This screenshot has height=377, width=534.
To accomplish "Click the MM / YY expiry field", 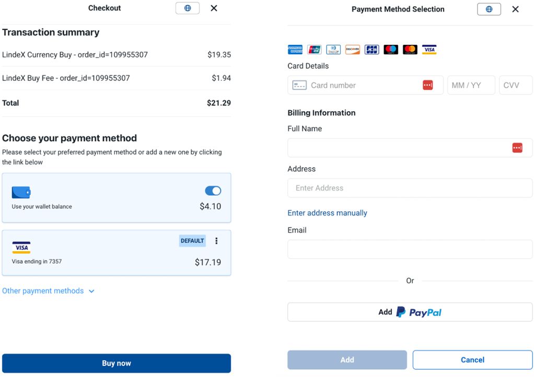I will (x=471, y=85).
